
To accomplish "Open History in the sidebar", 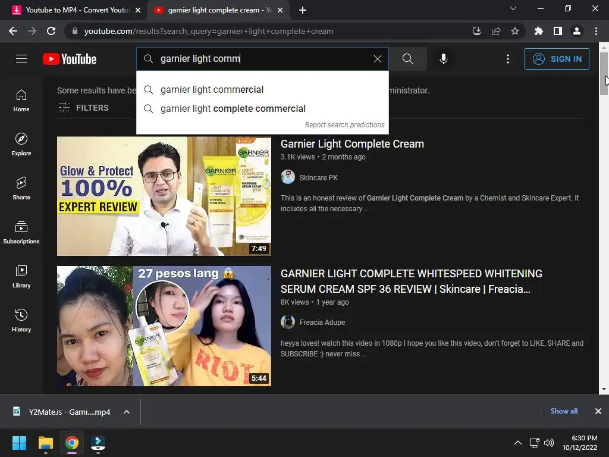I will click(x=21, y=320).
